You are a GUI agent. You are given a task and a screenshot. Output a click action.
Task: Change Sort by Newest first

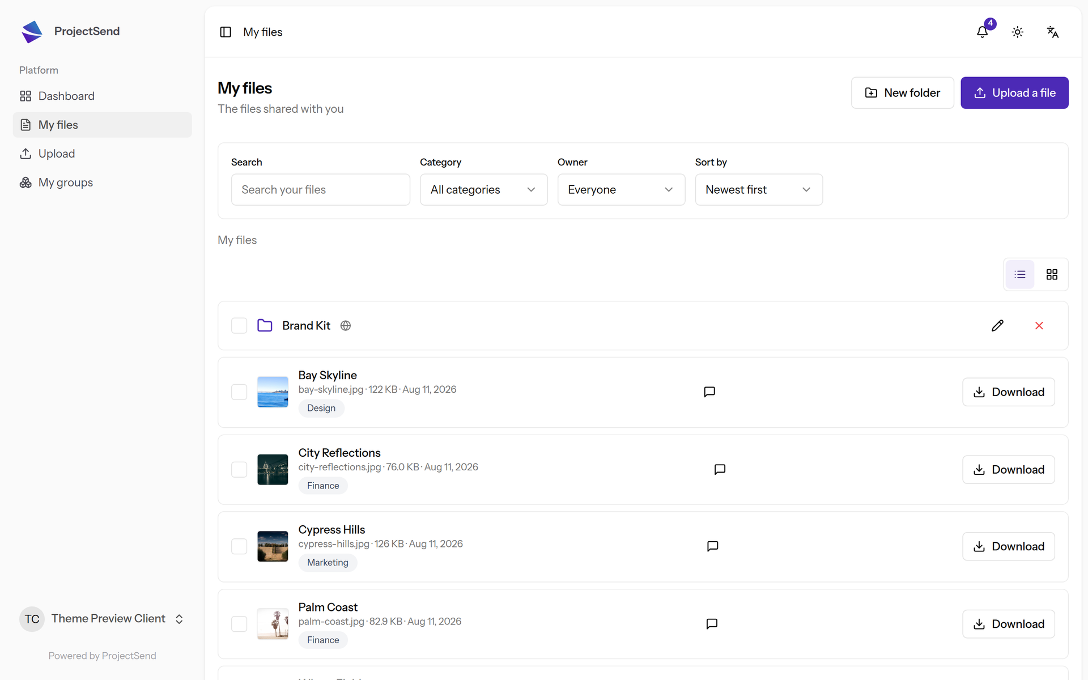coord(759,190)
